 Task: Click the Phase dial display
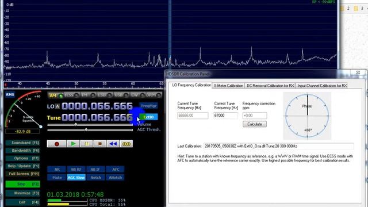pos(307,116)
